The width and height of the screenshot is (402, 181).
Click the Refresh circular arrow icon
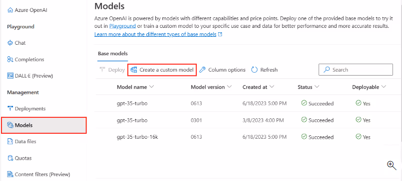(x=254, y=70)
